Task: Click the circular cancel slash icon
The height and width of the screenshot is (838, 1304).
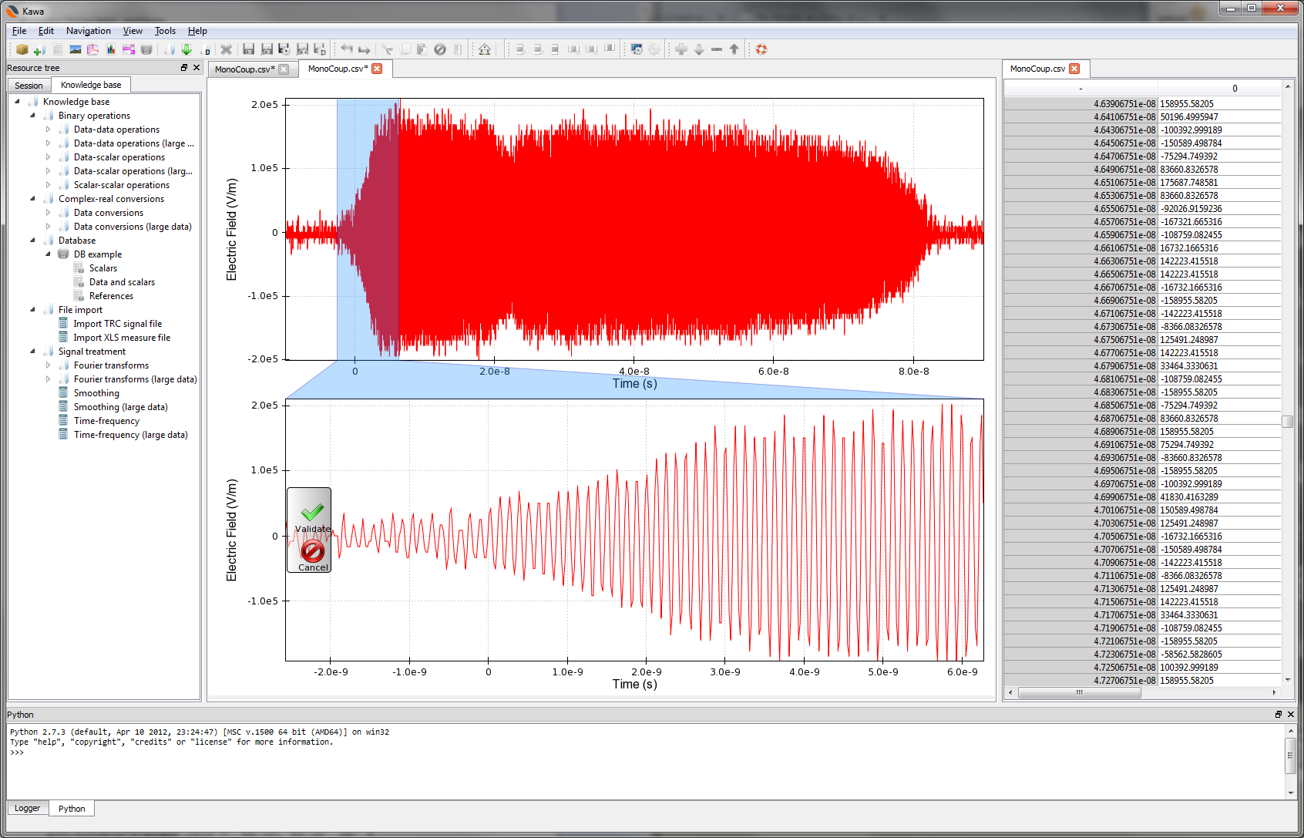Action: tap(440, 49)
